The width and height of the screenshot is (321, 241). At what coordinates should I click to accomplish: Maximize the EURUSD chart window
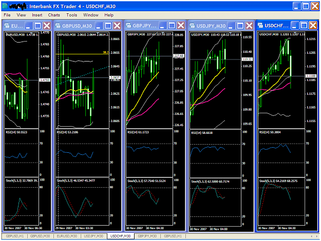37,26
